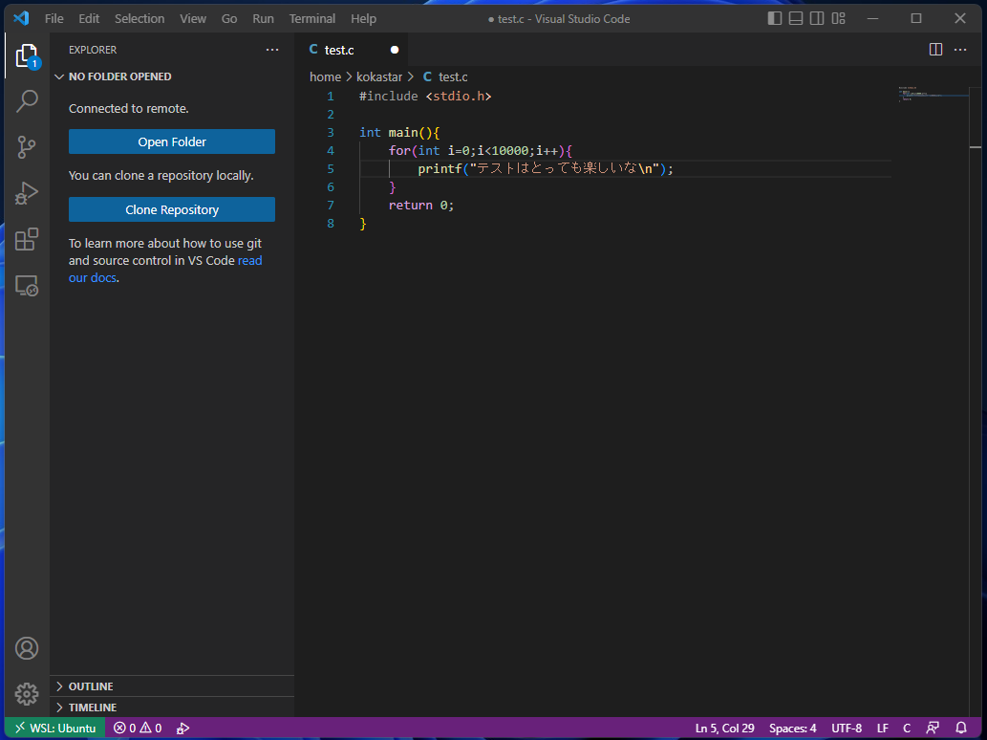Open the Manage gear settings icon
987x740 pixels.
[x=27, y=694]
